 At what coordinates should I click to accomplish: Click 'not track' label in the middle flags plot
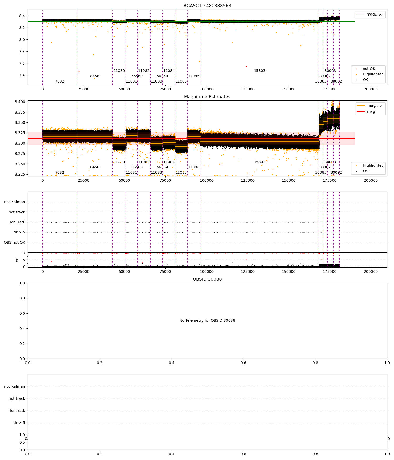(x=17, y=212)
